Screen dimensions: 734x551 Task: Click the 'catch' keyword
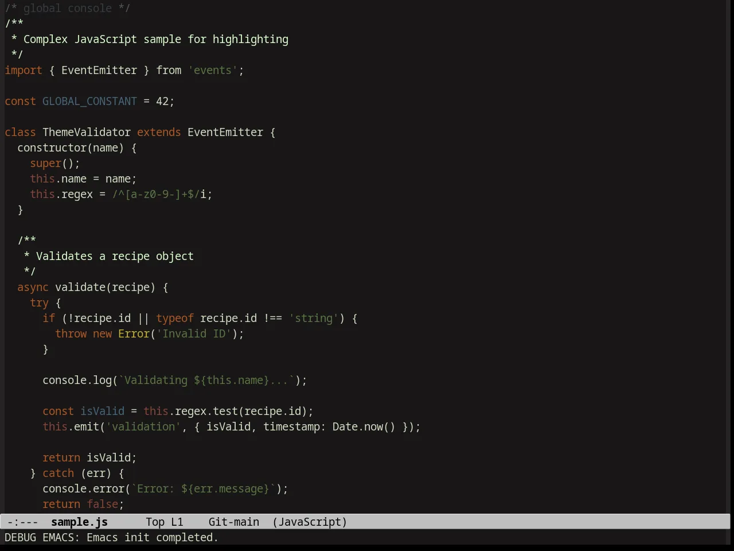pyautogui.click(x=58, y=473)
